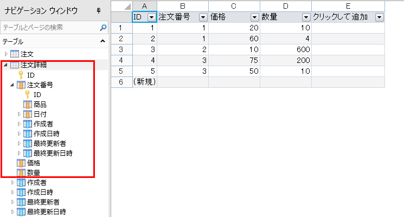This screenshot has height=217, width=404.
Task: Open the ID column filter dropdown
Action: 151,17
